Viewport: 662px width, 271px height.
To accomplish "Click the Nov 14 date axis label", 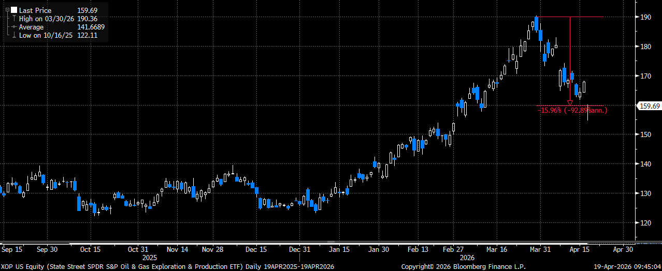I will tap(178, 249).
